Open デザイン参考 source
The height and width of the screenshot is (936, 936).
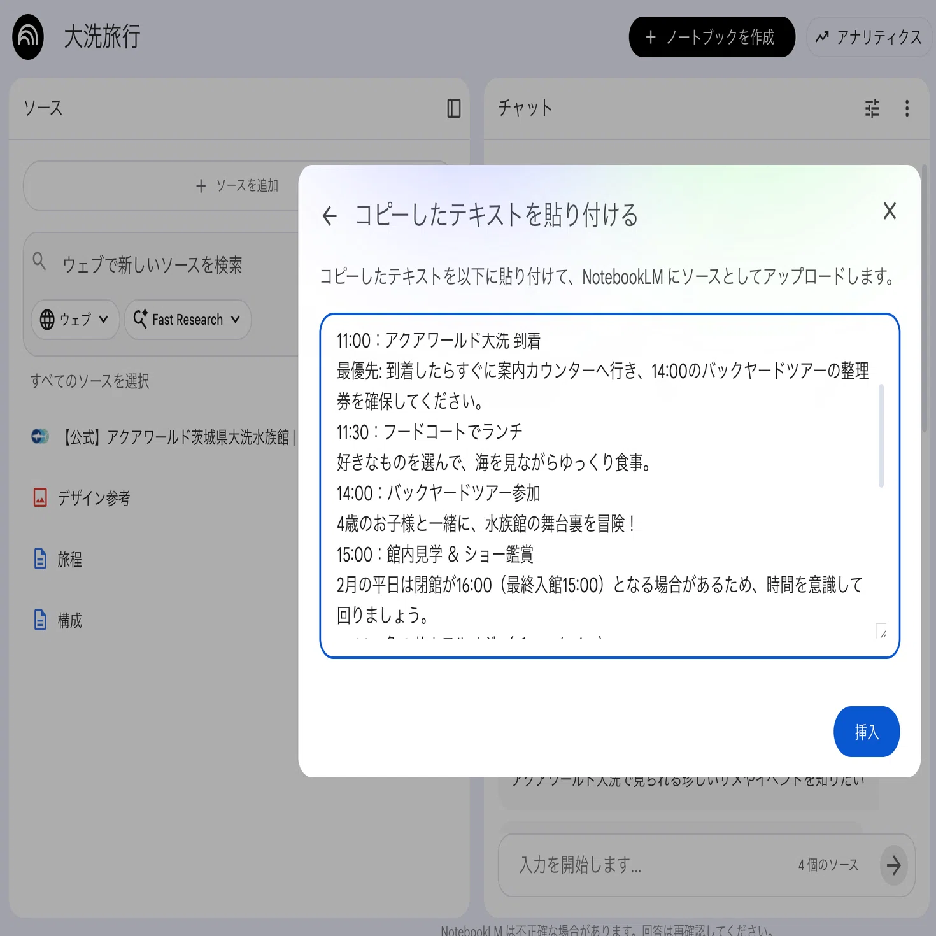pos(94,498)
